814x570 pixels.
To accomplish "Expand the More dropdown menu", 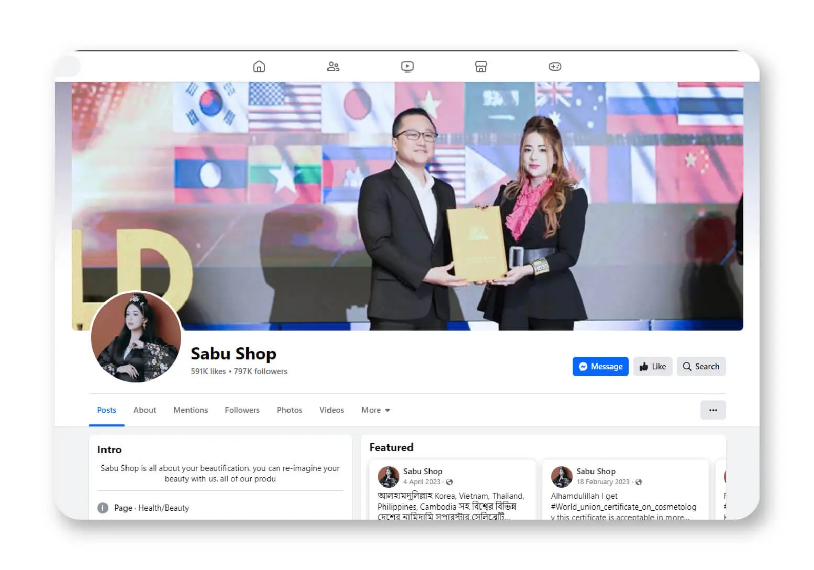I will pos(375,410).
